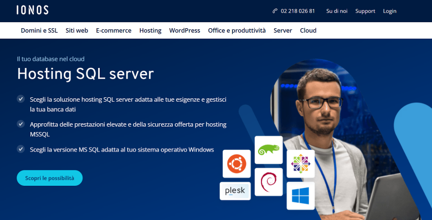432x220 pixels.
Task: Click the Windows logo tile
Action: (301, 196)
